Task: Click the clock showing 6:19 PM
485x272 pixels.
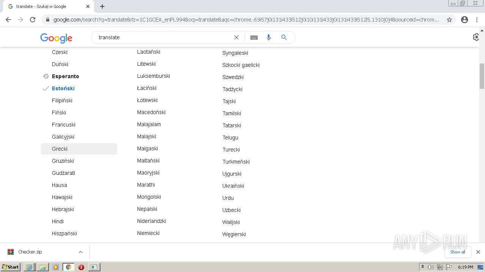Action: pyautogui.click(x=465, y=267)
